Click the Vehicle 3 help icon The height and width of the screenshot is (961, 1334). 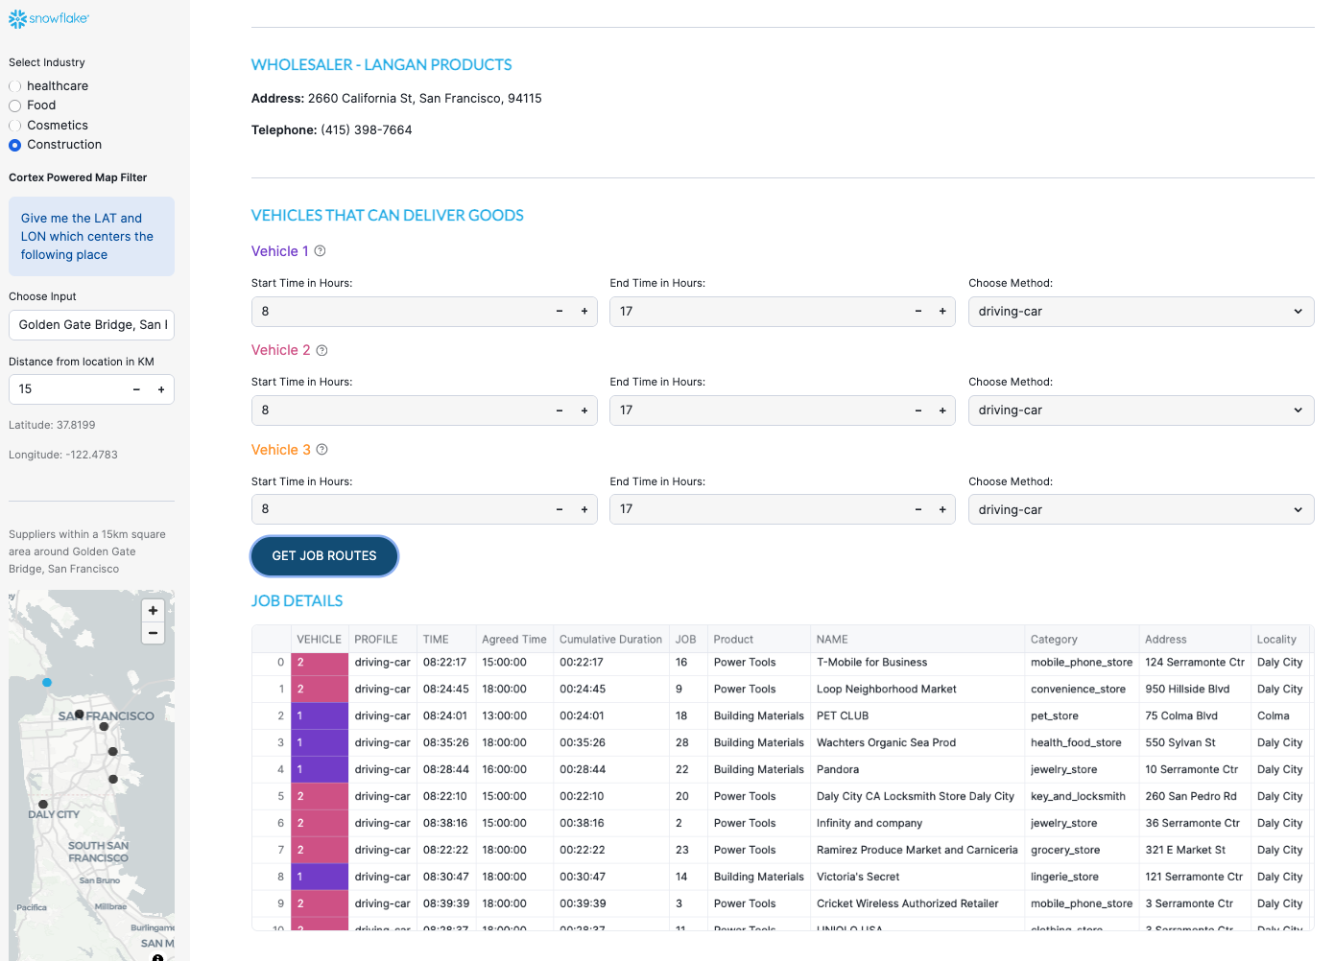point(322,450)
